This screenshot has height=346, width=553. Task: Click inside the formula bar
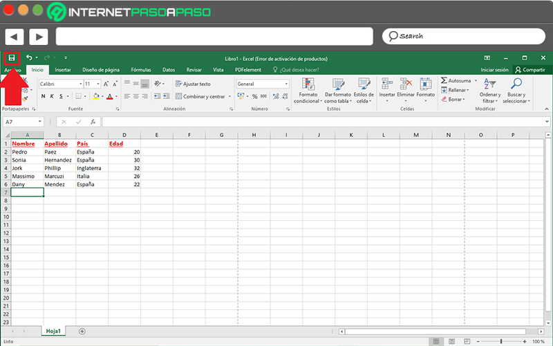pos(323,122)
